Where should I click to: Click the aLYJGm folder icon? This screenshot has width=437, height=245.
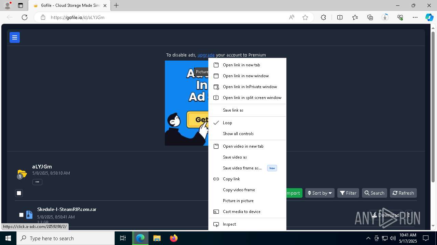click(x=22, y=174)
